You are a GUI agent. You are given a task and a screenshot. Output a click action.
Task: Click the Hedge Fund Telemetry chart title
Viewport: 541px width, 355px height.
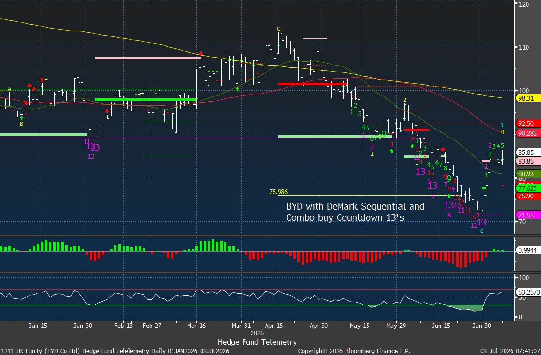(257, 342)
